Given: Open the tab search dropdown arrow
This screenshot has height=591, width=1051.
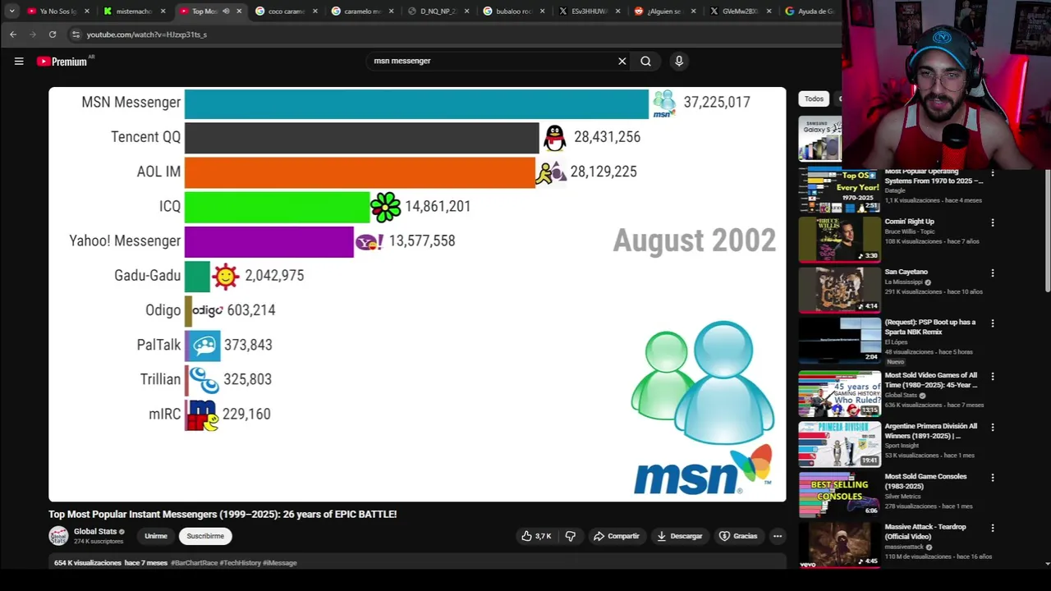Looking at the screenshot, I should (x=11, y=11).
